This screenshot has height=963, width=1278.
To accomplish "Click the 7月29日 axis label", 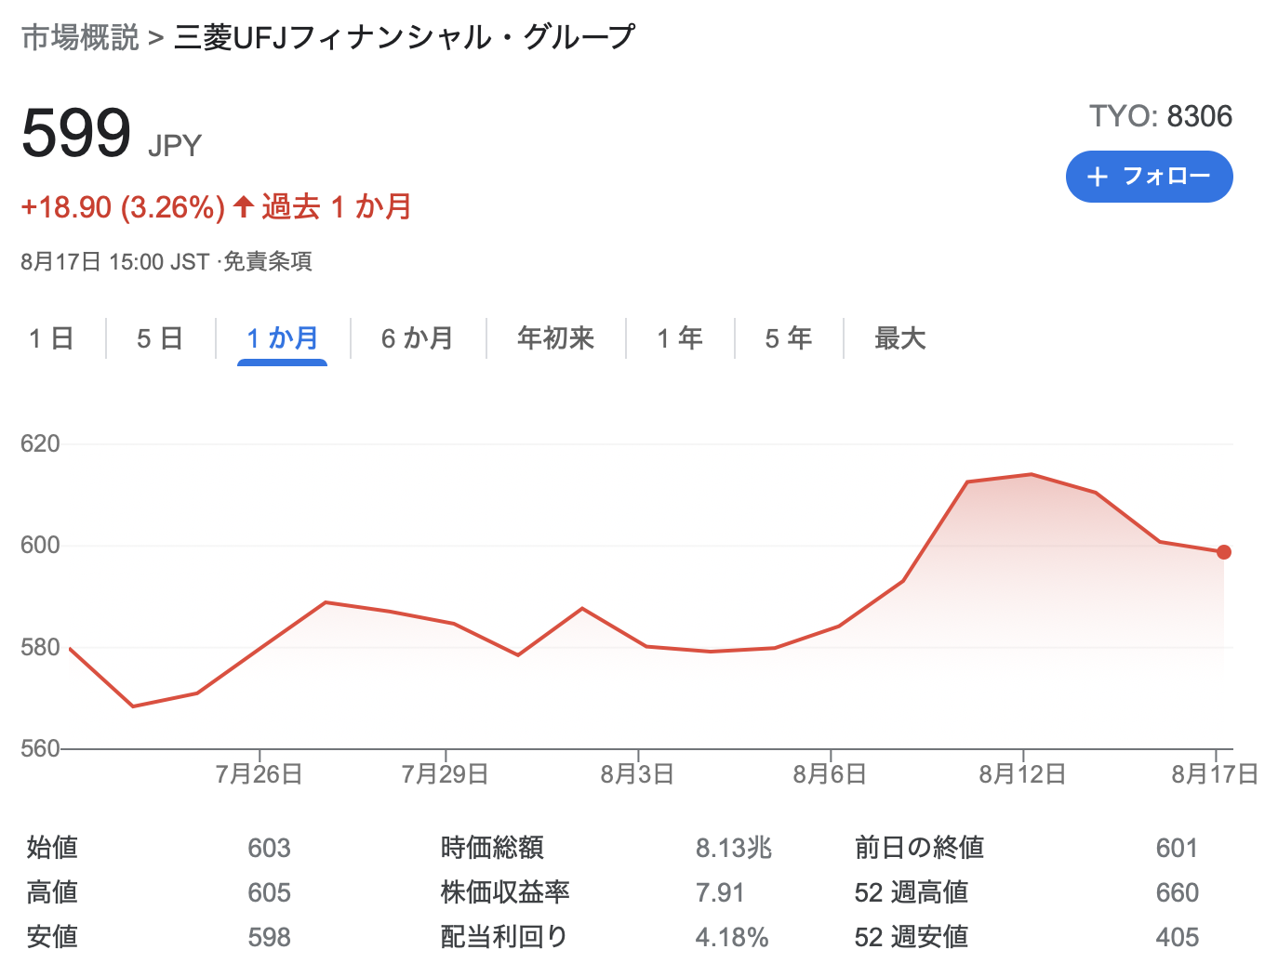I will click(445, 774).
